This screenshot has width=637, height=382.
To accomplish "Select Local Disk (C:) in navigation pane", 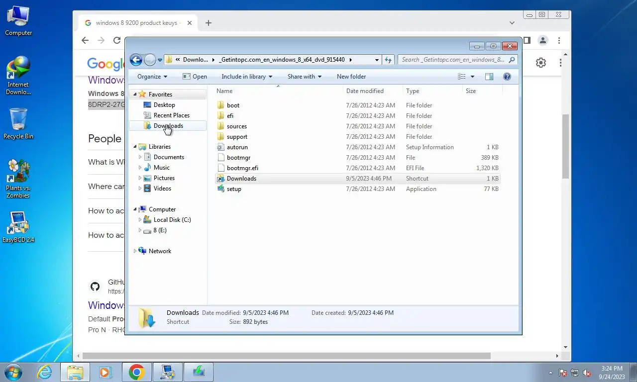I will pos(172,220).
